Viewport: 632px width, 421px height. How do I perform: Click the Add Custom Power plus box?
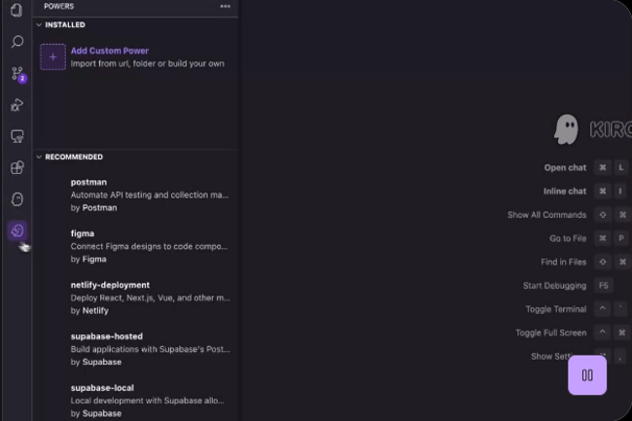pos(53,56)
